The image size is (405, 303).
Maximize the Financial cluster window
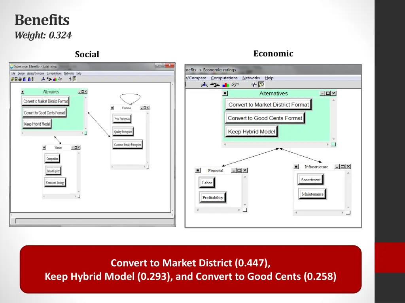pyautogui.click(x=239, y=170)
